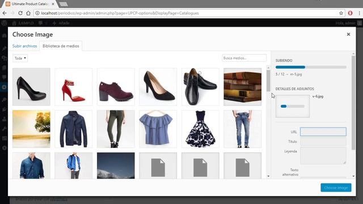Click the v-6.jpg filename text

click(318, 96)
